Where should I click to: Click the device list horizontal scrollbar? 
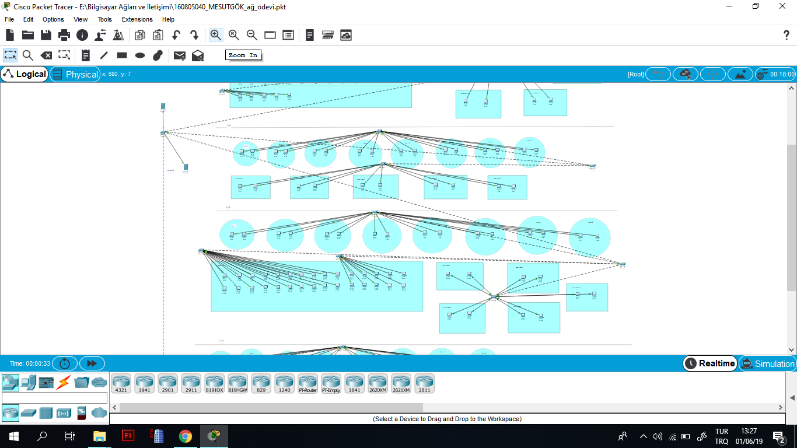[271, 407]
